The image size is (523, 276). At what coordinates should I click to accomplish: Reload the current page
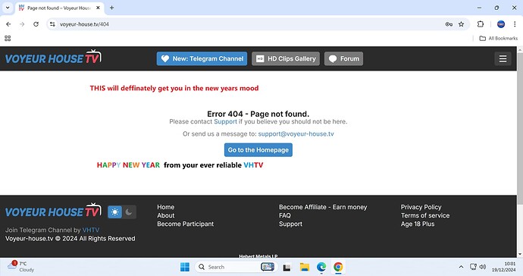(36, 24)
